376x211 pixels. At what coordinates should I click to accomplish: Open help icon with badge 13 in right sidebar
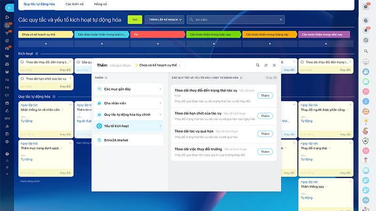click(x=366, y=7)
